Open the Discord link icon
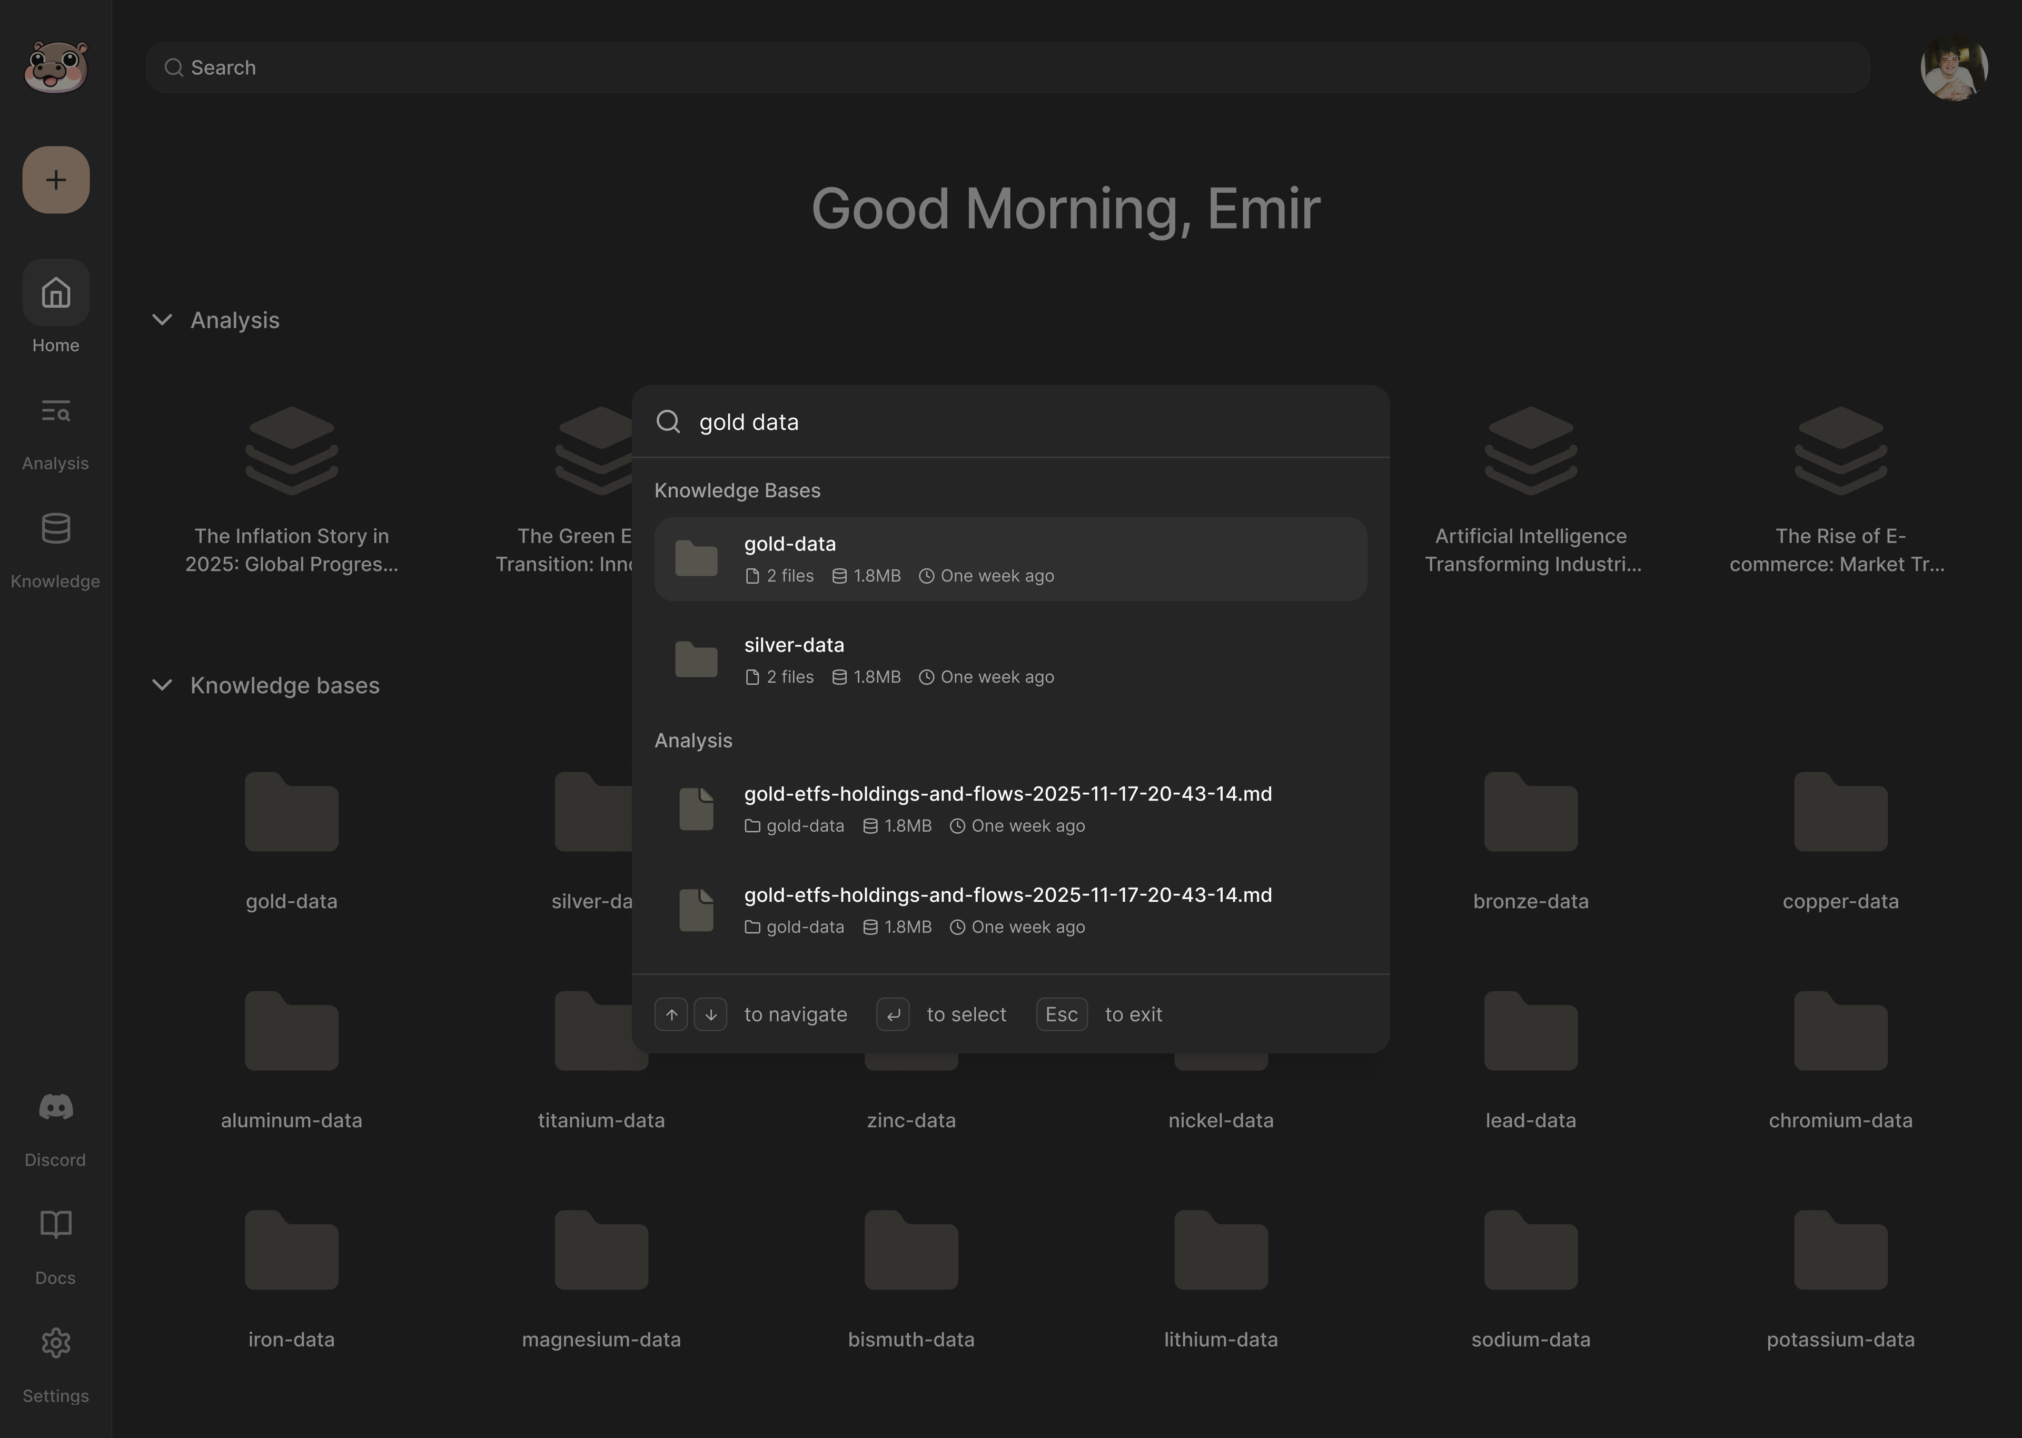The height and width of the screenshot is (1438, 2022). point(56,1108)
